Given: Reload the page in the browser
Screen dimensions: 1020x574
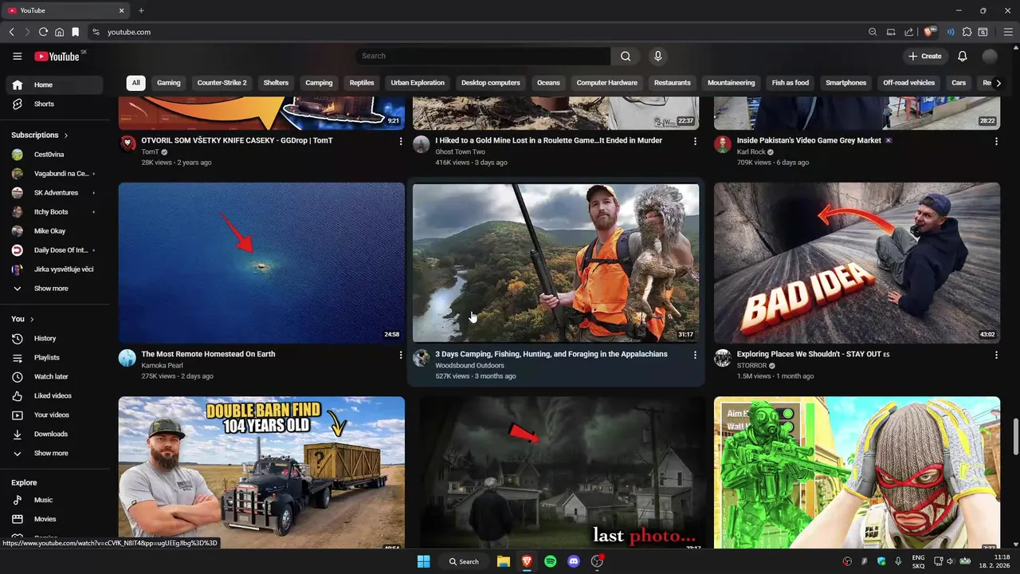Looking at the screenshot, I should pos(43,32).
